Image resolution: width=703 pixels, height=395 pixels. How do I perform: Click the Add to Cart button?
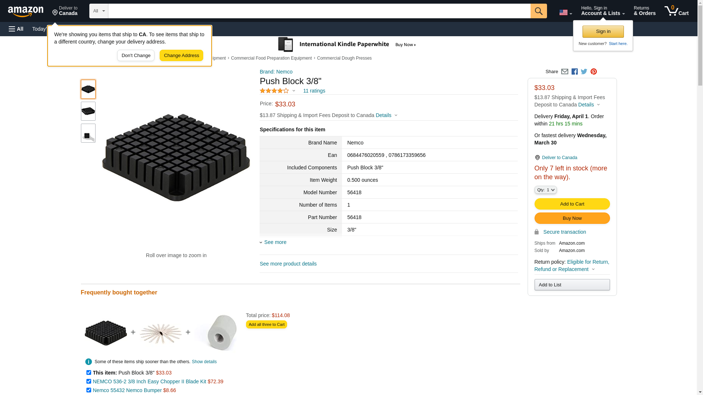572,204
